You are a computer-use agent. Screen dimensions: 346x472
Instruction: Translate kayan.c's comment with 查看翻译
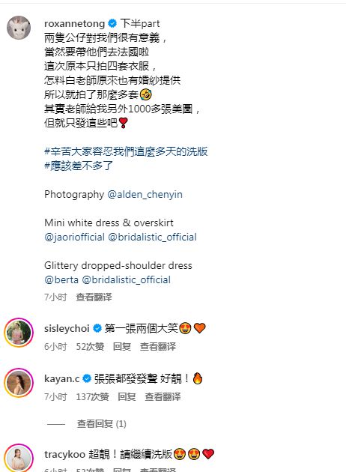(163, 397)
